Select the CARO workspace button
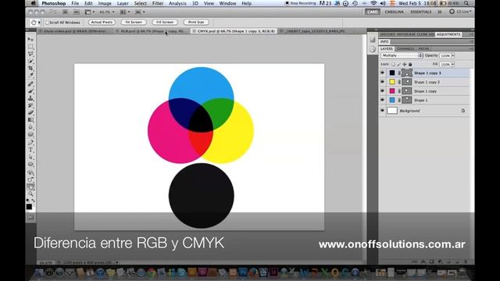This screenshot has height=281, width=500. click(373, 12)
